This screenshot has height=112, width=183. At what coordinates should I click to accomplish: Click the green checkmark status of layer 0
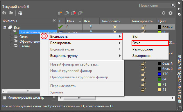click(60, 27)
